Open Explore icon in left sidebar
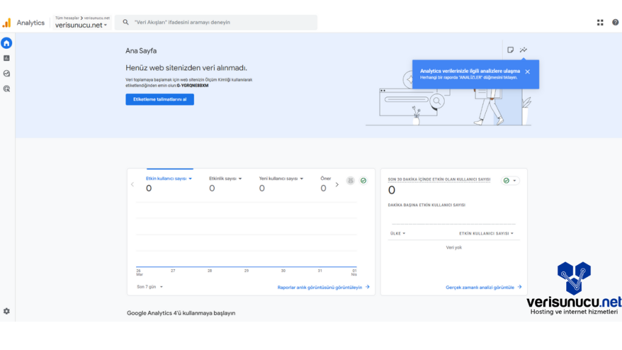 pos(7,74)
